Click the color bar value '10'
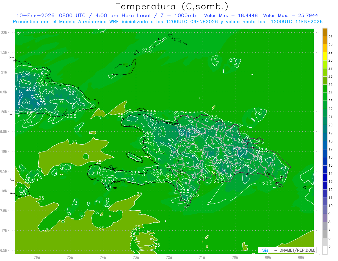This screenshot has height=261, width=338. (x=331, y=206)
